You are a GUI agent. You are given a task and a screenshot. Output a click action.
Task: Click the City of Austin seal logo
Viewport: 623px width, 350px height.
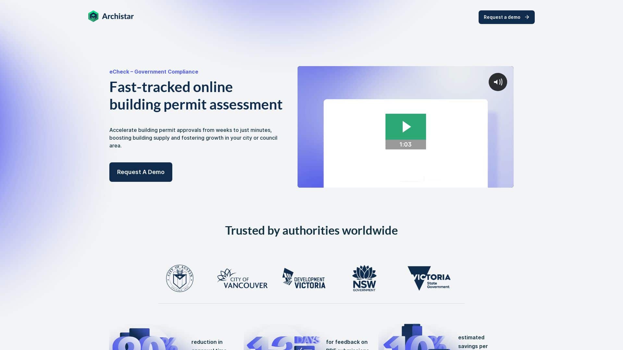tap(179, 278)
